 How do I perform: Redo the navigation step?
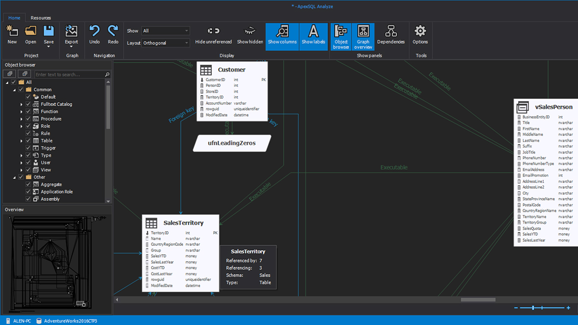coord(113,35)
